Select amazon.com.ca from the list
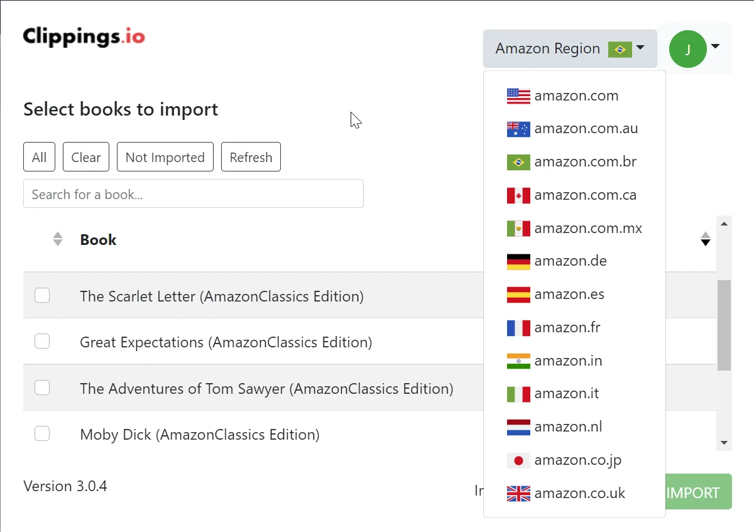The image size is (754, 532). click(574, 195)
